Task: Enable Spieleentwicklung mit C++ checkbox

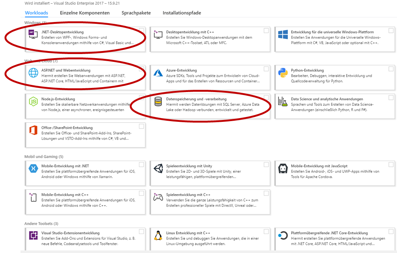Action: [266, 193]
